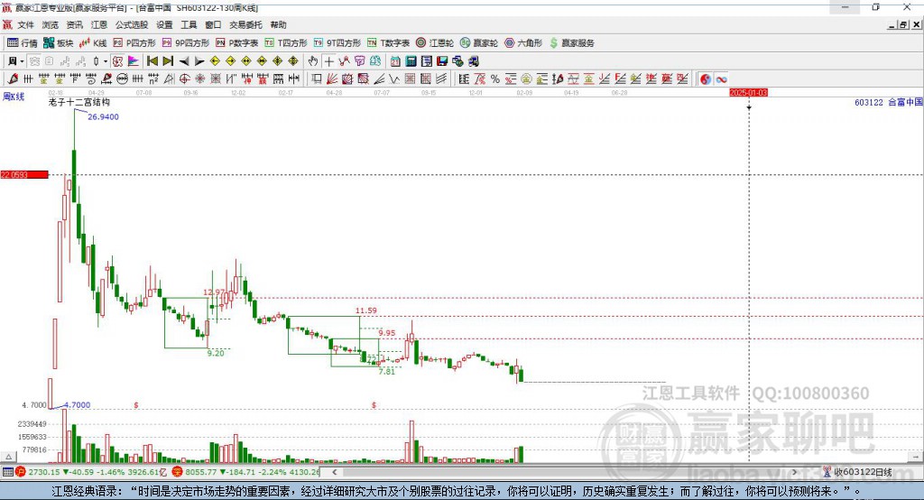924x500 pixels.
Task: Minimize the inner chart window
Action: click(892, 24)
